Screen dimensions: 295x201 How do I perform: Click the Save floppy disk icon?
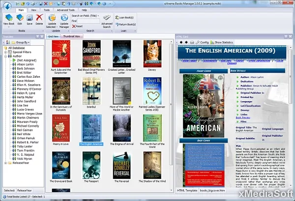pyautogui.click(x=29, y=18)
